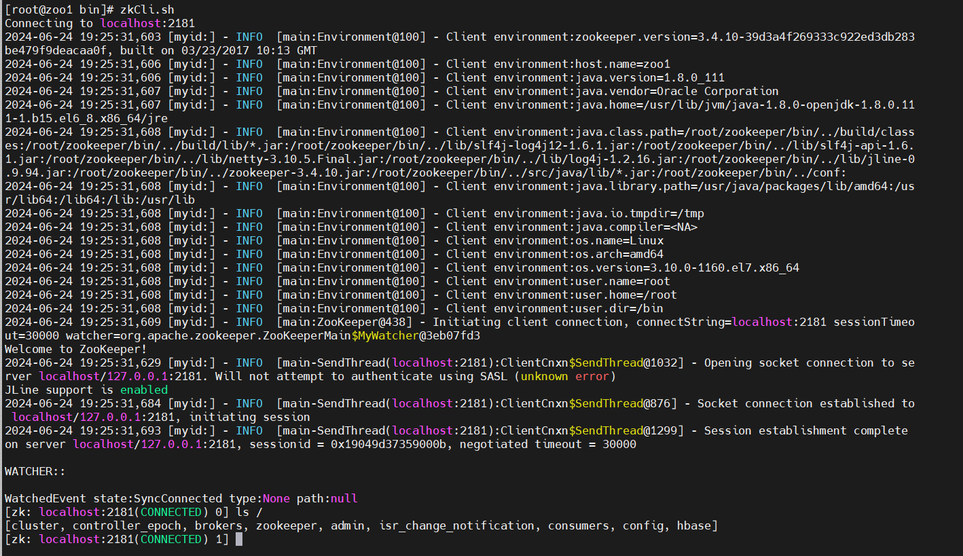
Task: Click the "isr_change_notification" znode name
Action: point(456,525)
